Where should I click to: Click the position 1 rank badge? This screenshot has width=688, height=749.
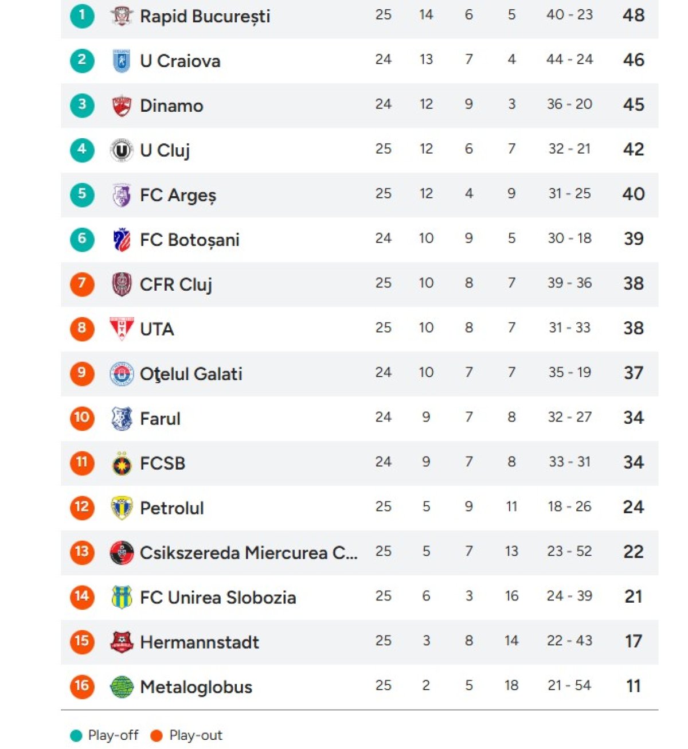[x=82, y=16]
